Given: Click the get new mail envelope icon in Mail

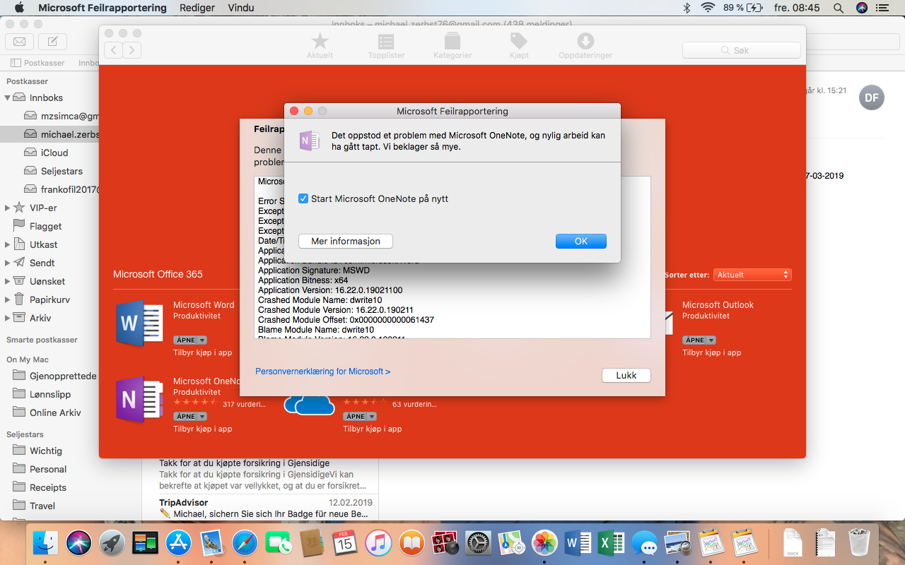Looking at the screenshot, I should 20,41.
